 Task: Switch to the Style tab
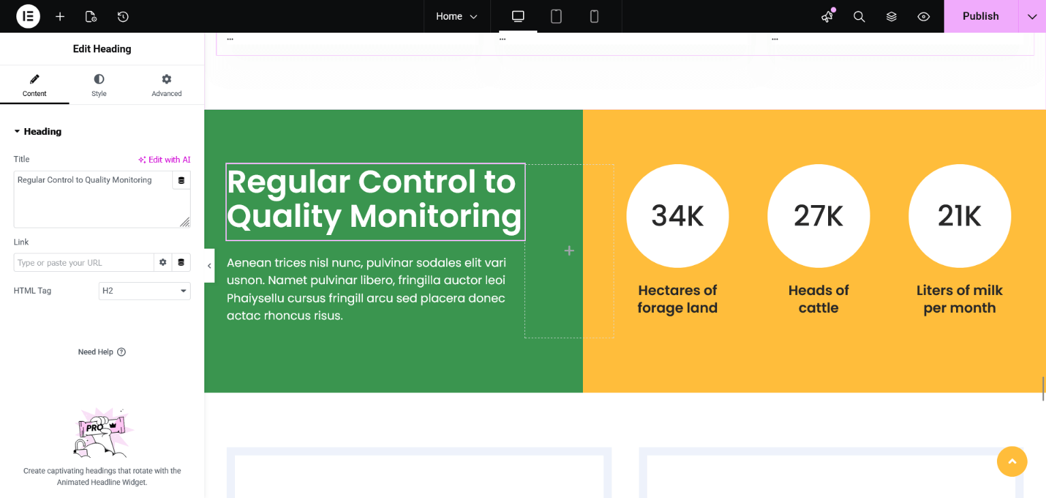(x=99, y=85)
